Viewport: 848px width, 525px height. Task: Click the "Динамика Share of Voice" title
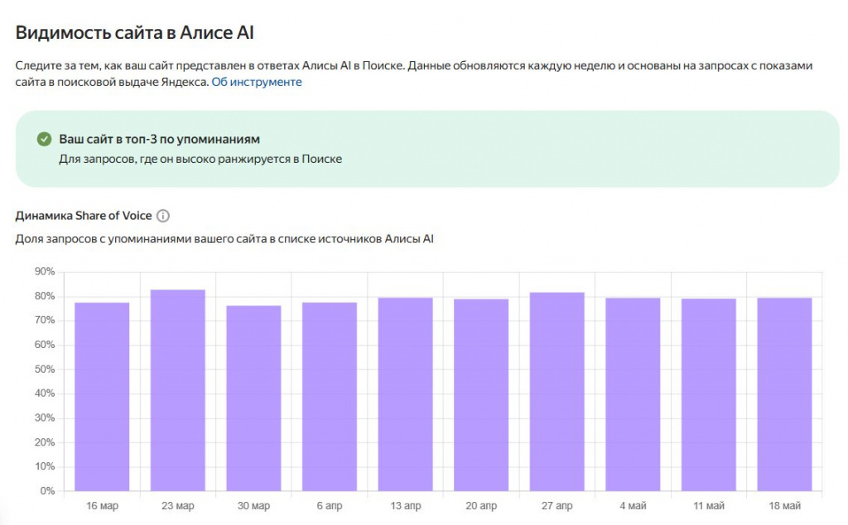[84, 216]
